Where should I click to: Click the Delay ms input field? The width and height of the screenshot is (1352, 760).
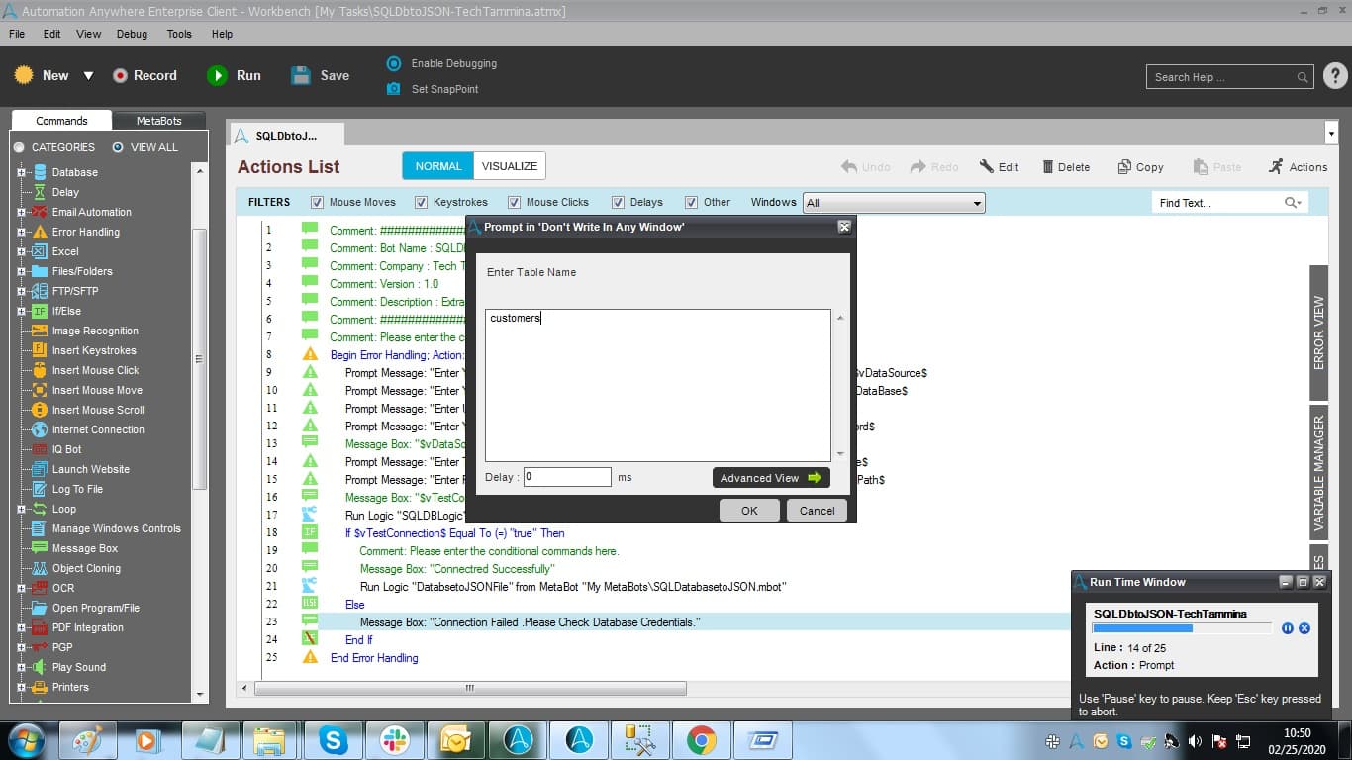tap(567, 477)
